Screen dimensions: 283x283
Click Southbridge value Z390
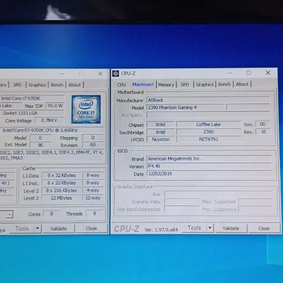(208, 132)
